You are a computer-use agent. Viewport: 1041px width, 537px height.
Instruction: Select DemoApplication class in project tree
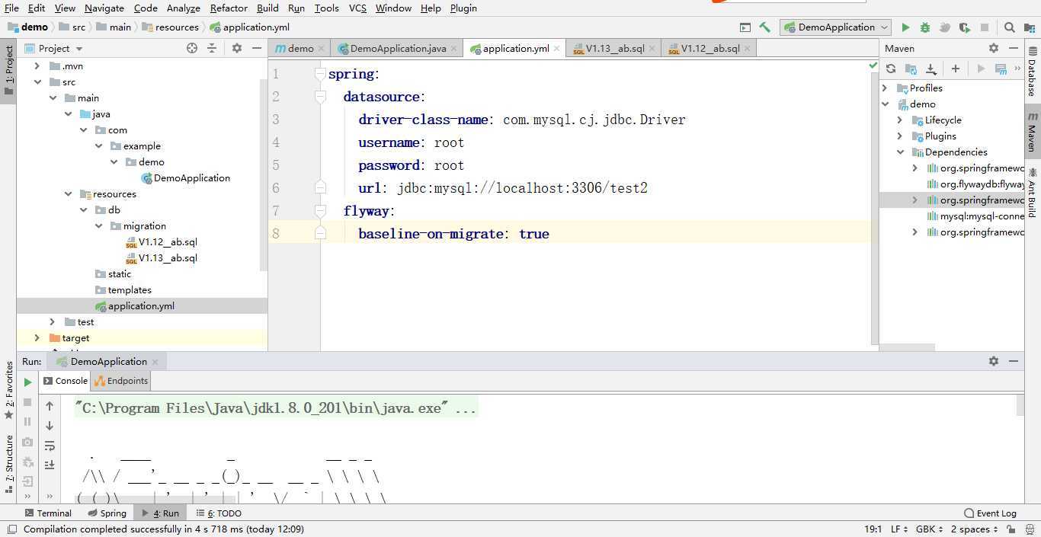pyautogui.click(x=185, y=178)
